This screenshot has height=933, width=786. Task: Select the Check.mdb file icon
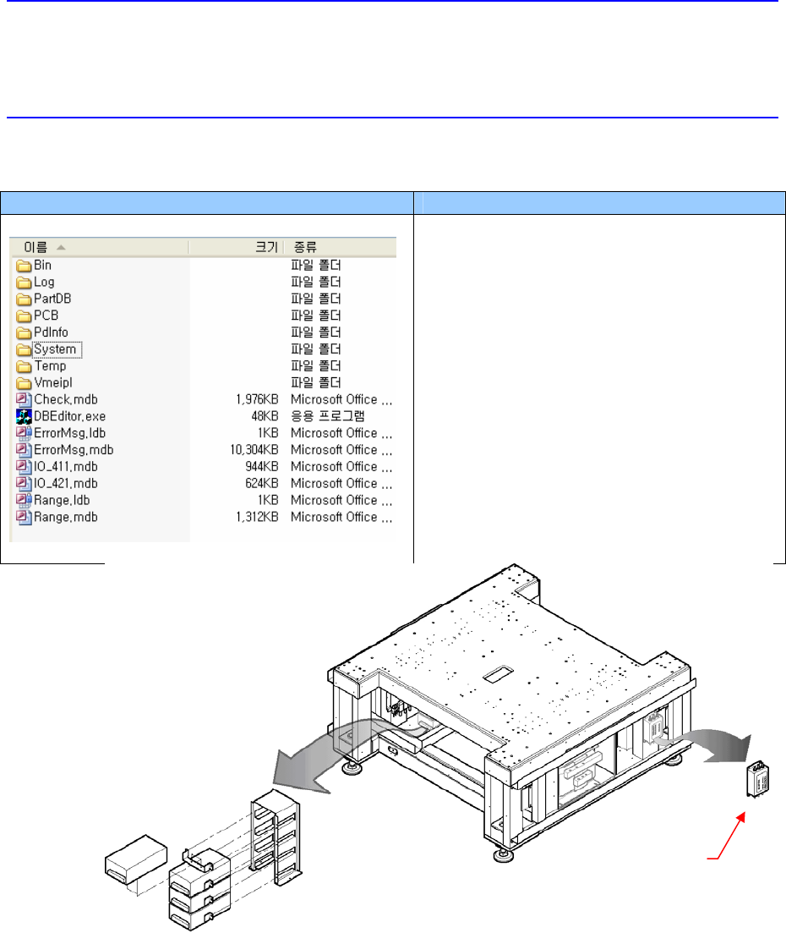click(x=24, y=399)
